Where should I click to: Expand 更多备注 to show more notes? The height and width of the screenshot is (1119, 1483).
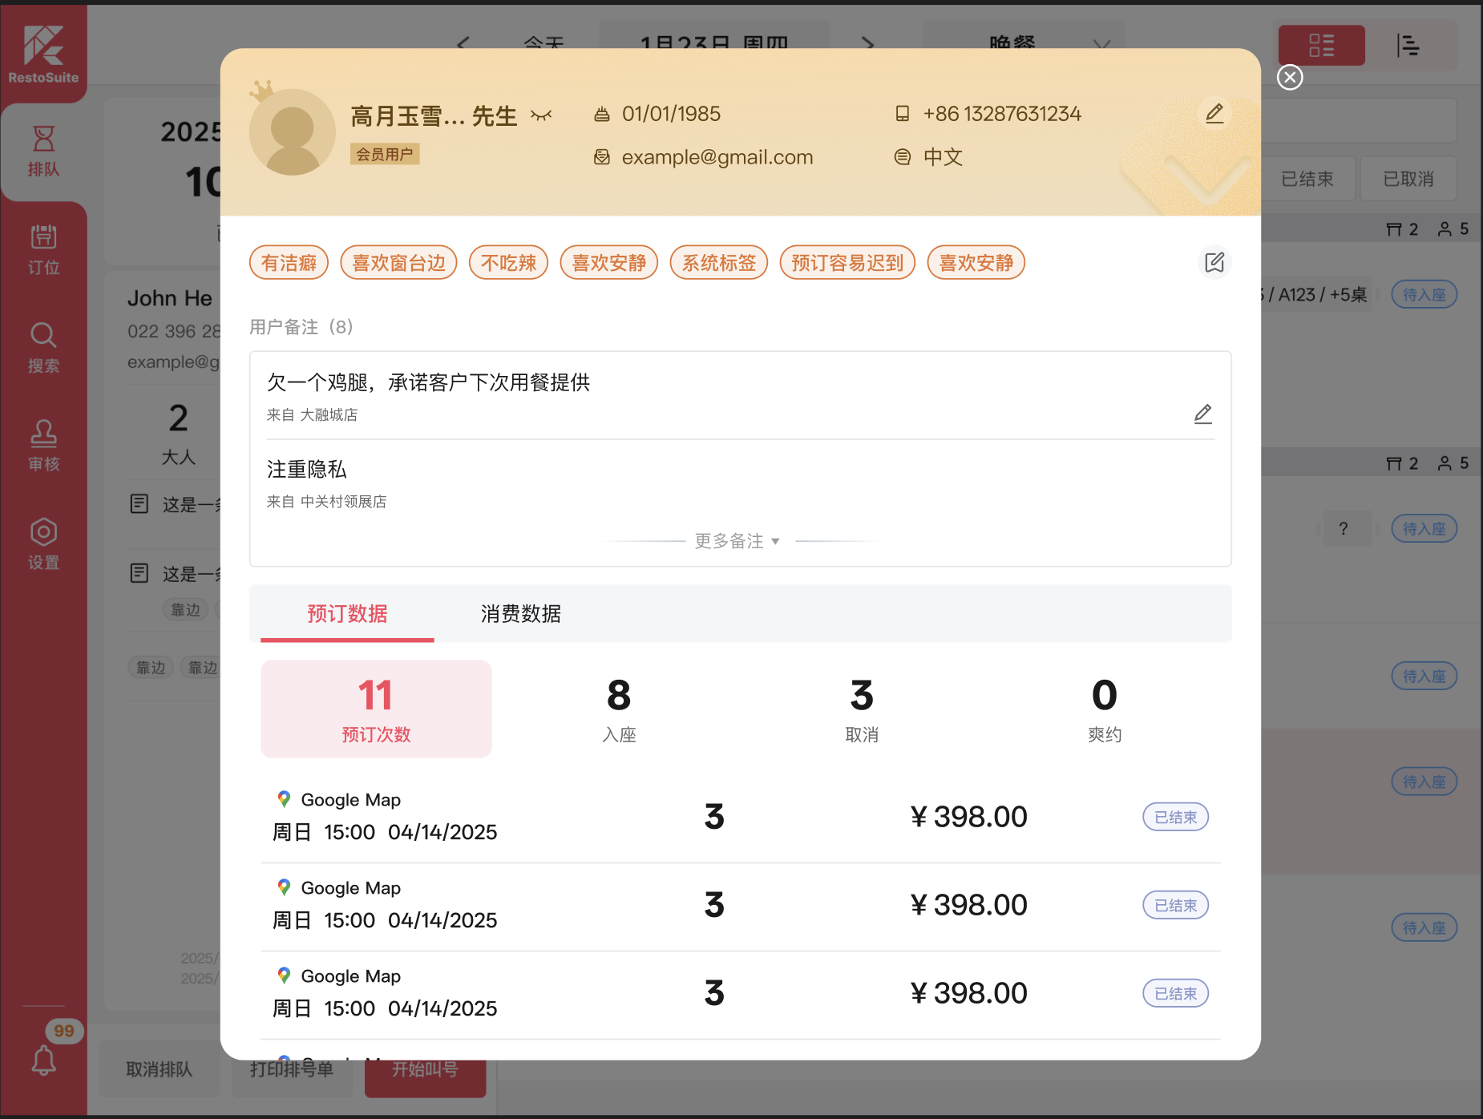click(x=737, y=541)
